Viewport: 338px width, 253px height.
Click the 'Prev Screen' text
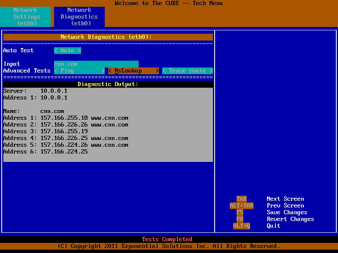tap(285, 205)
